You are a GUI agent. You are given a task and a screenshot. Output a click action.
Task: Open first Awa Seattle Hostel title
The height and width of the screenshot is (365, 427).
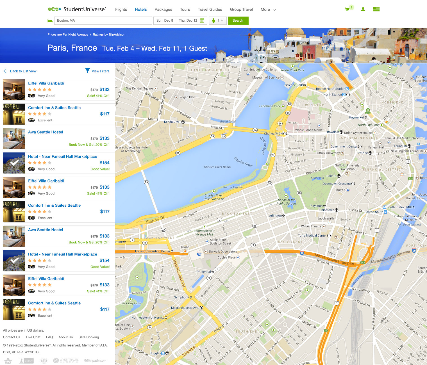46,132
